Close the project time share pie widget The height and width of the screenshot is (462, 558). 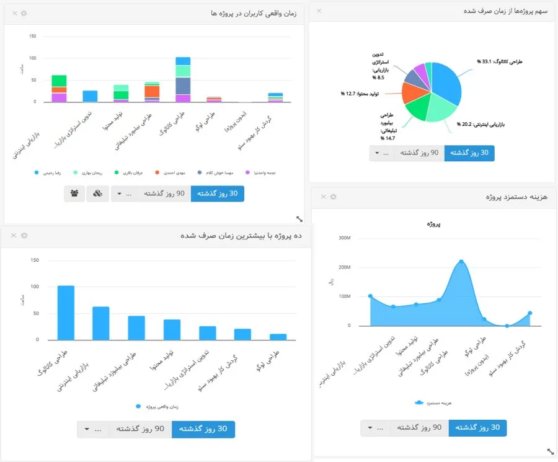pos(319,11)
